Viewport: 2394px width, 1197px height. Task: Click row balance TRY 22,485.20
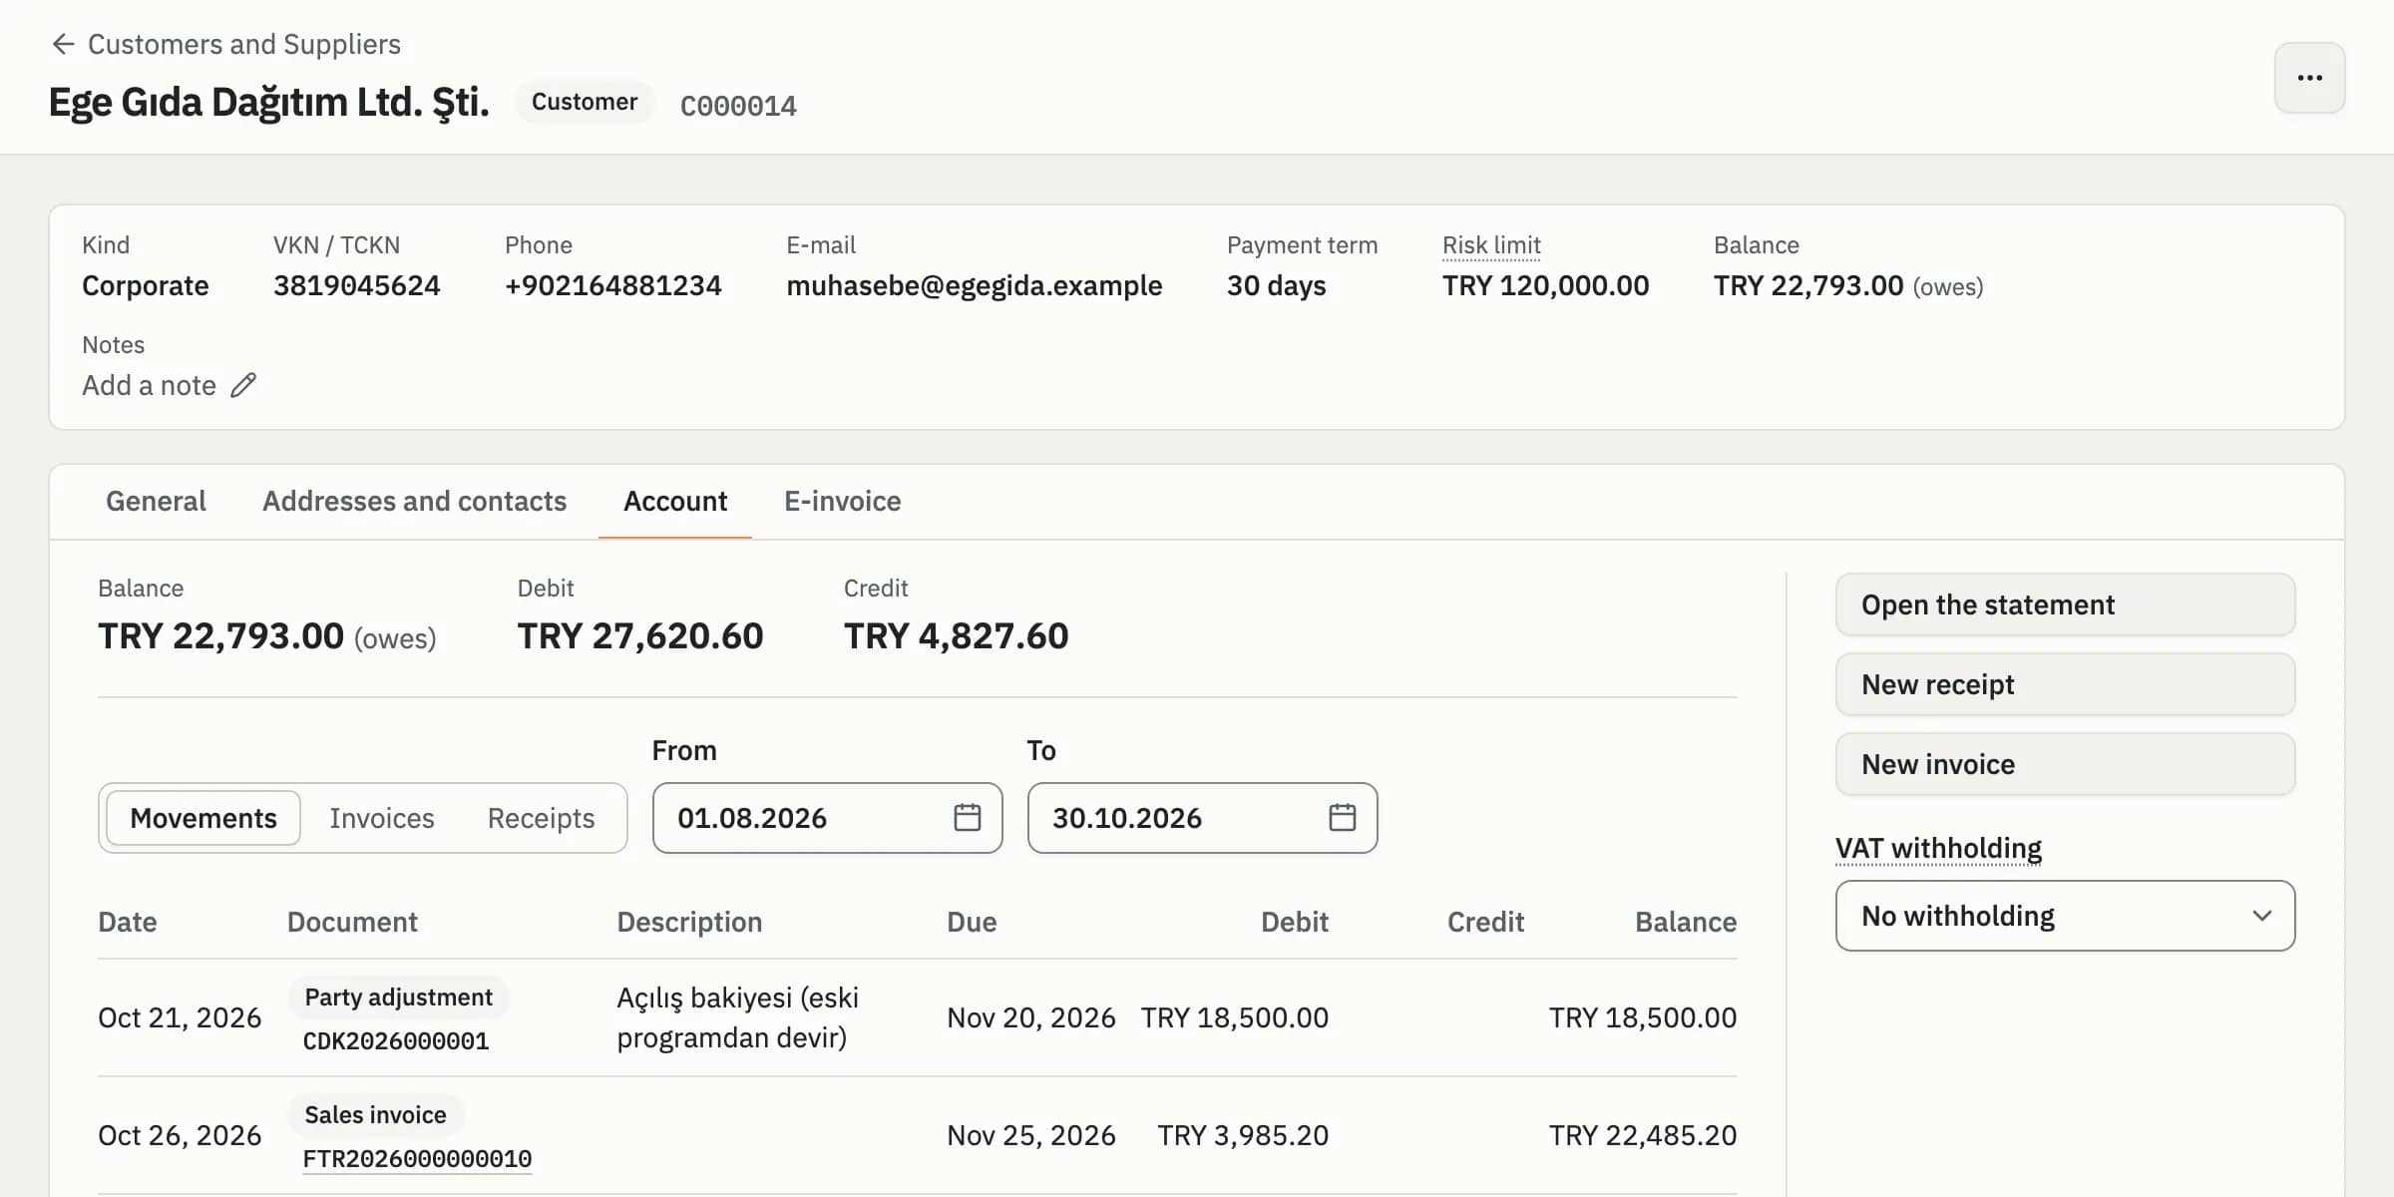click(x=1642, y=1135)
